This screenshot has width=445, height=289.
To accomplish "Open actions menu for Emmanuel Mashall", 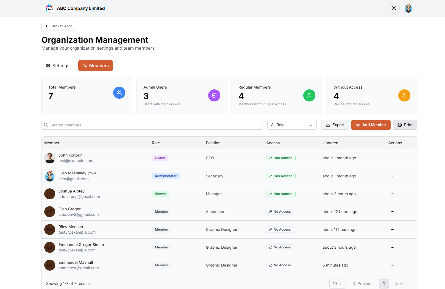I will (392, 265).
